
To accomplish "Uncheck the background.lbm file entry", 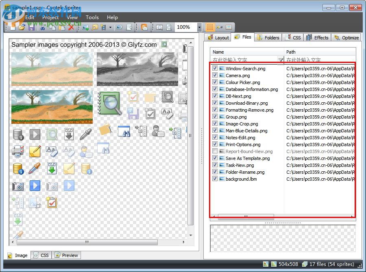I will [x=215, y=179].
